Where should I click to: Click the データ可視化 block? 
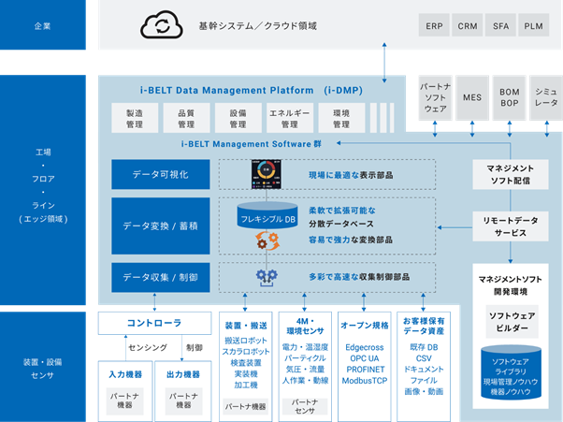(x=161, y=174)
